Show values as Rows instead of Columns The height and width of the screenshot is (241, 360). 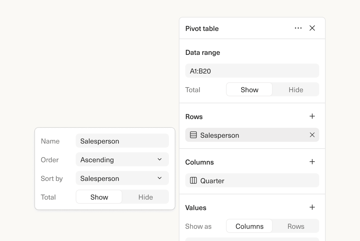click(295, 226)
